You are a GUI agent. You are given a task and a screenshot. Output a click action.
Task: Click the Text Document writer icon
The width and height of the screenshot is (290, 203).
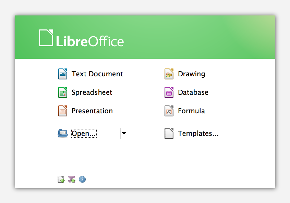point(63,74)
